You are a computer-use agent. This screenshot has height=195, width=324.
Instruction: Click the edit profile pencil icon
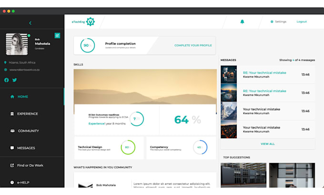point(57,36)
